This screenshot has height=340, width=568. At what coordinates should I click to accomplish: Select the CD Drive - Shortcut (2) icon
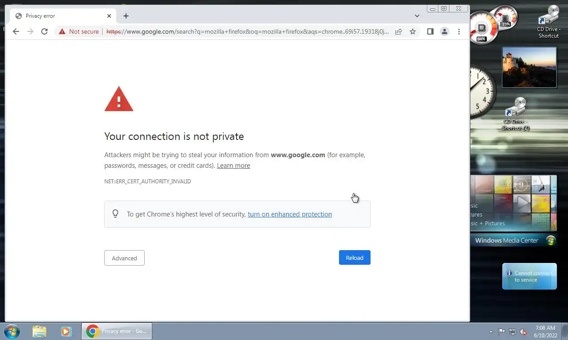pyautogui.click(x=516, y=114)
